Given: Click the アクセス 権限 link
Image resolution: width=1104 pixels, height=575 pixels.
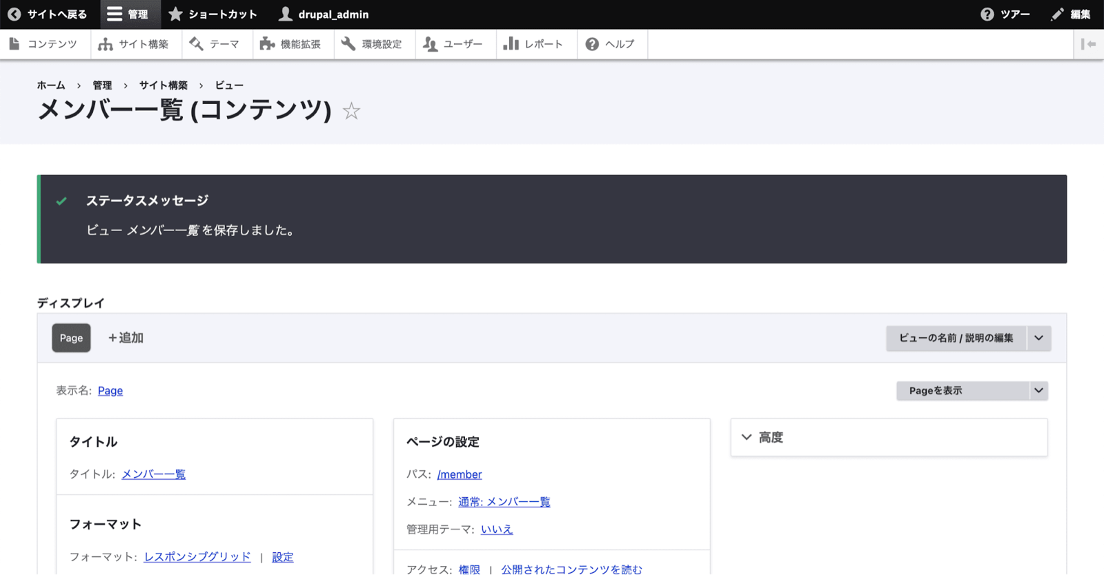Looking at the screenshot, I should 469,569.
